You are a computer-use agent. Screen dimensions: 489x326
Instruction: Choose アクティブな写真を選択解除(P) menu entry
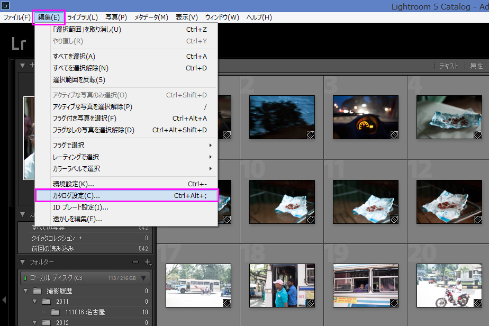coord(126,107)
